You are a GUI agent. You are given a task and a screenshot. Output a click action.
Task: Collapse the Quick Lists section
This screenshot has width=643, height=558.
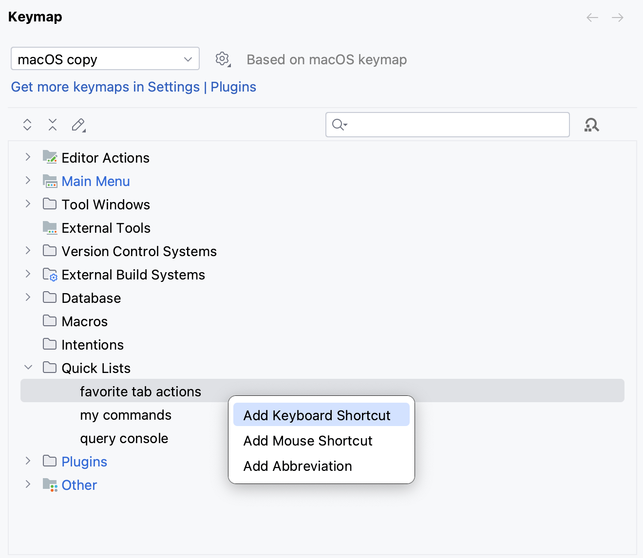[28, 367]
